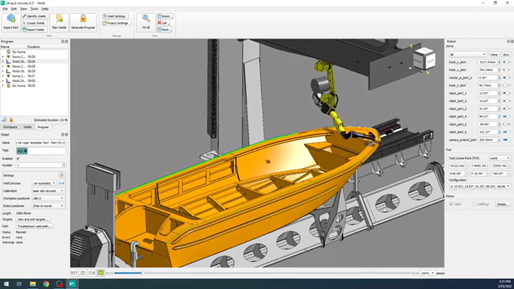514x289 pixels.
Task: Click the lock icon below program list
Action: click(11, 120)
